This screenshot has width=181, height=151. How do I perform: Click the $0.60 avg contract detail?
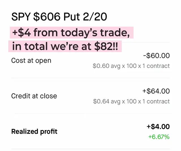pyautogui.click(x=131, y=66)
